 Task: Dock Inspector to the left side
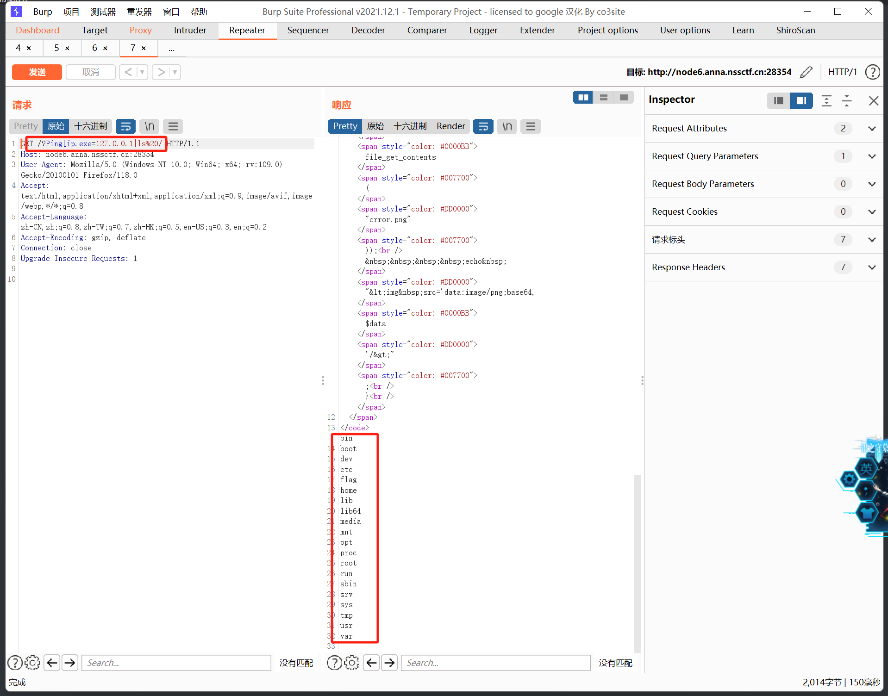778,100
